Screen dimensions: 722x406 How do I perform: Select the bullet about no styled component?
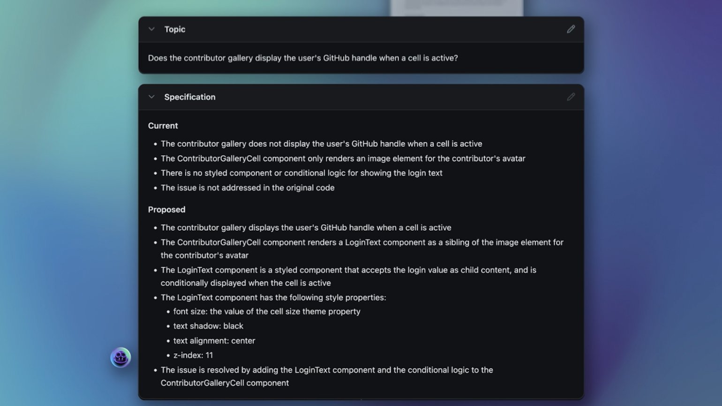pyautogui.click(x=301, y=173)
